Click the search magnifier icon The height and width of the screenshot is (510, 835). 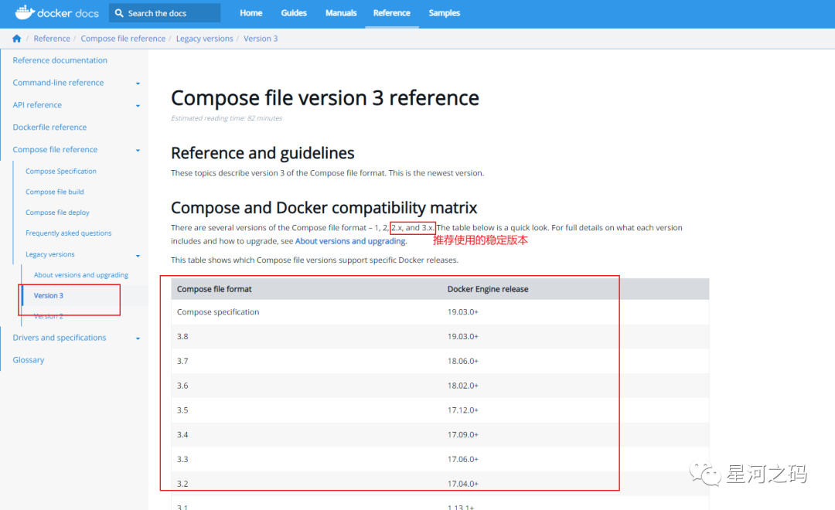click(x=119, y=13)
